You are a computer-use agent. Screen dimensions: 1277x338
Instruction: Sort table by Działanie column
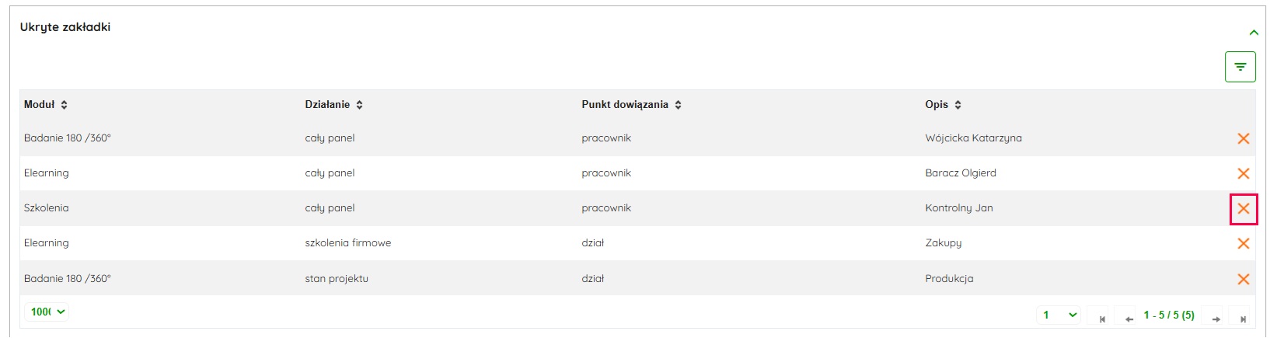click(x=359, y=105)
